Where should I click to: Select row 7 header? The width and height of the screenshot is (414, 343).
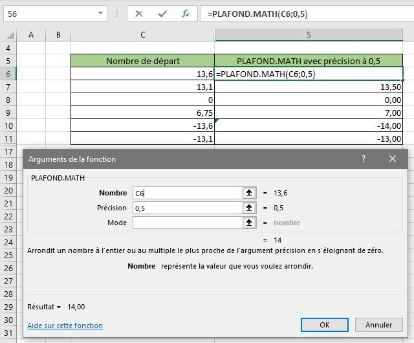point(8,87)
